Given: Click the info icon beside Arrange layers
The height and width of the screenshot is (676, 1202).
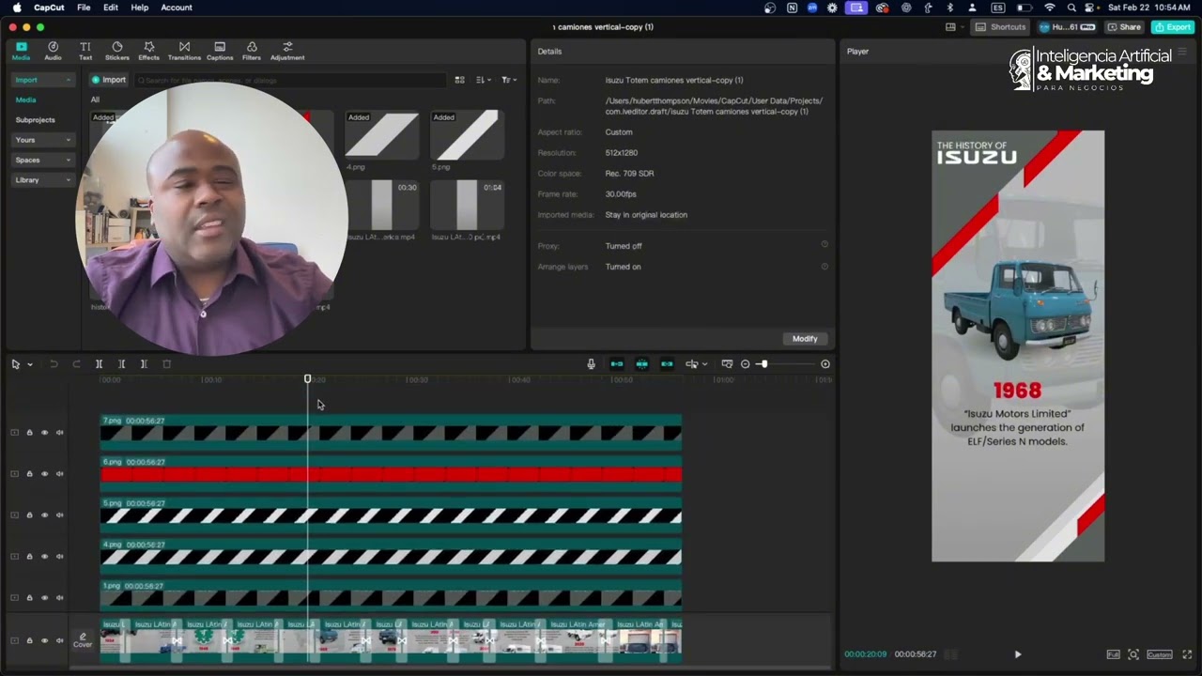Looking at the screenshot, I should tap(824, 266).
